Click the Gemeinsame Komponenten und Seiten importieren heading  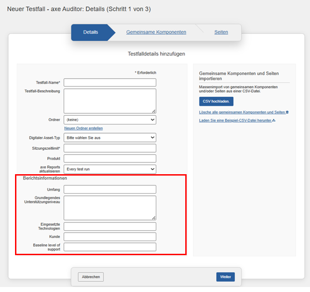coord(239,76)
